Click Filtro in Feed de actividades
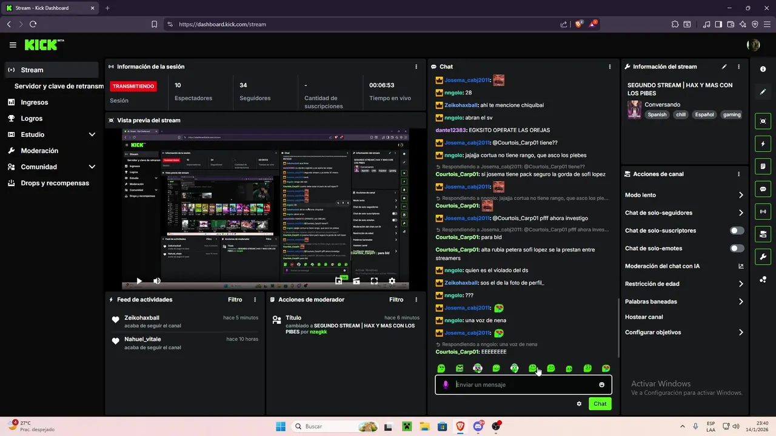The image size is (776, 436). (x=235, y=300)
